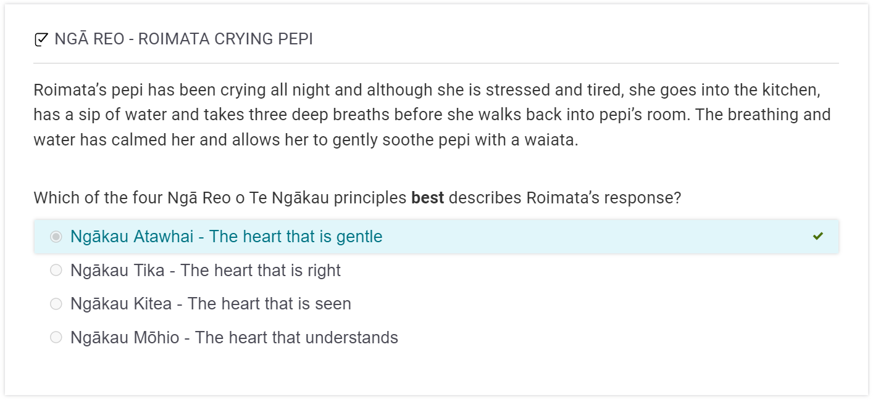
Task: Mark the Ngākau Mōhio radio button
Action: (x=56, y=337)
